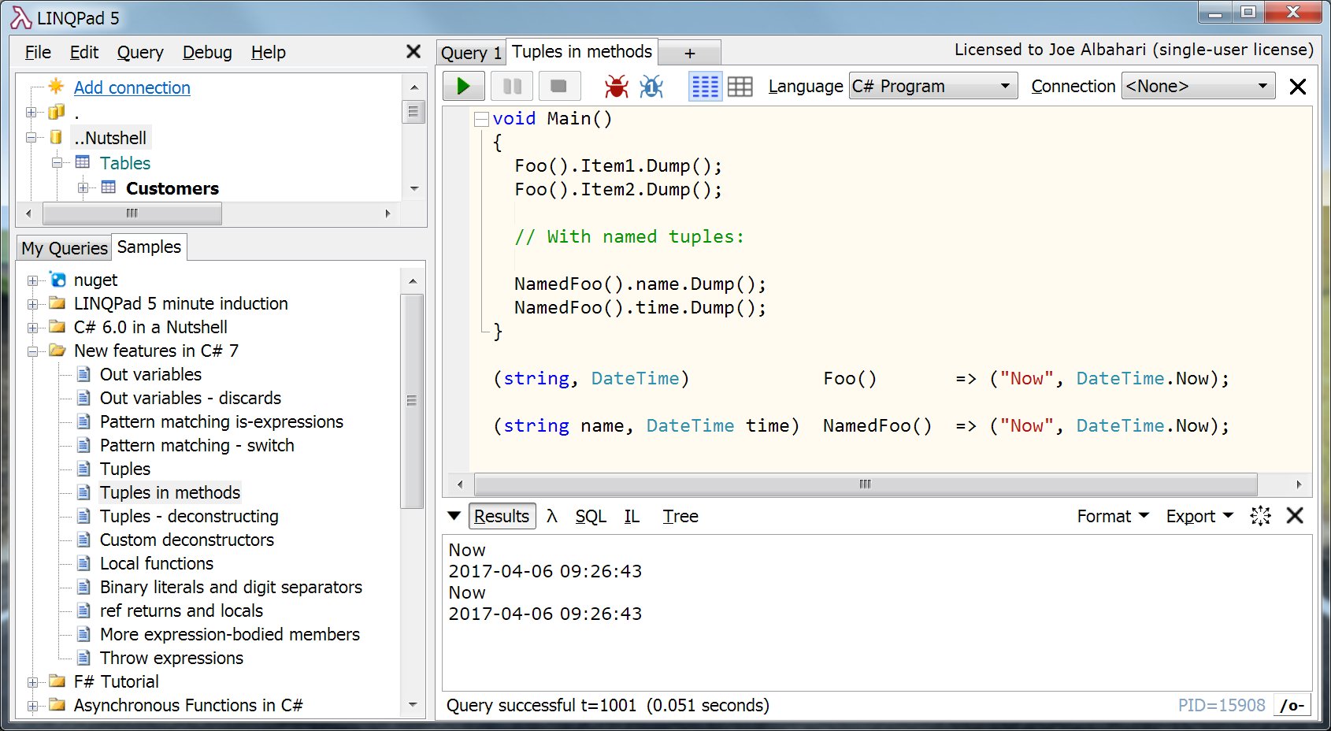The image size is (1331, 731).
Task: Expand the Customers table node
Action: click(83, 188)
